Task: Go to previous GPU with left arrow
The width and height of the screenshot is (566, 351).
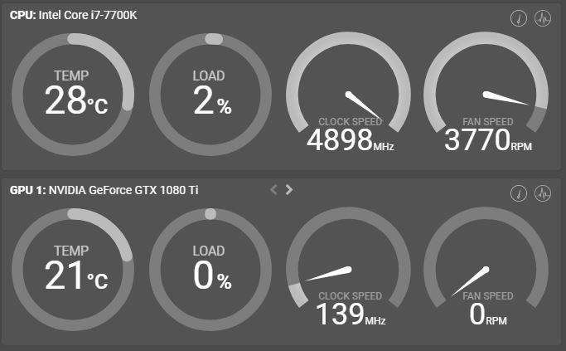Action: [274, 190]
